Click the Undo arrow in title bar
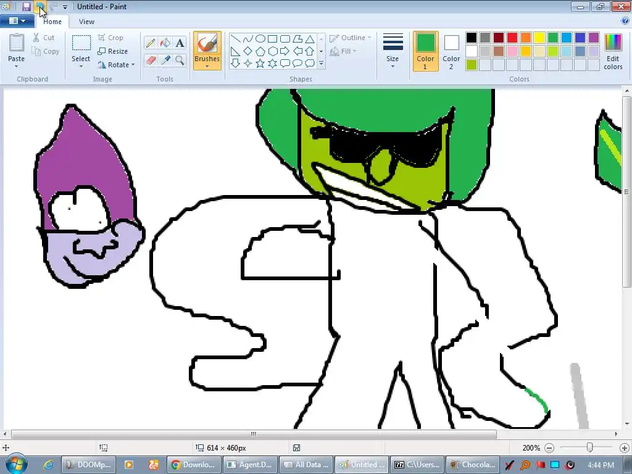The image size is (632, 474). tap(40, 6)
